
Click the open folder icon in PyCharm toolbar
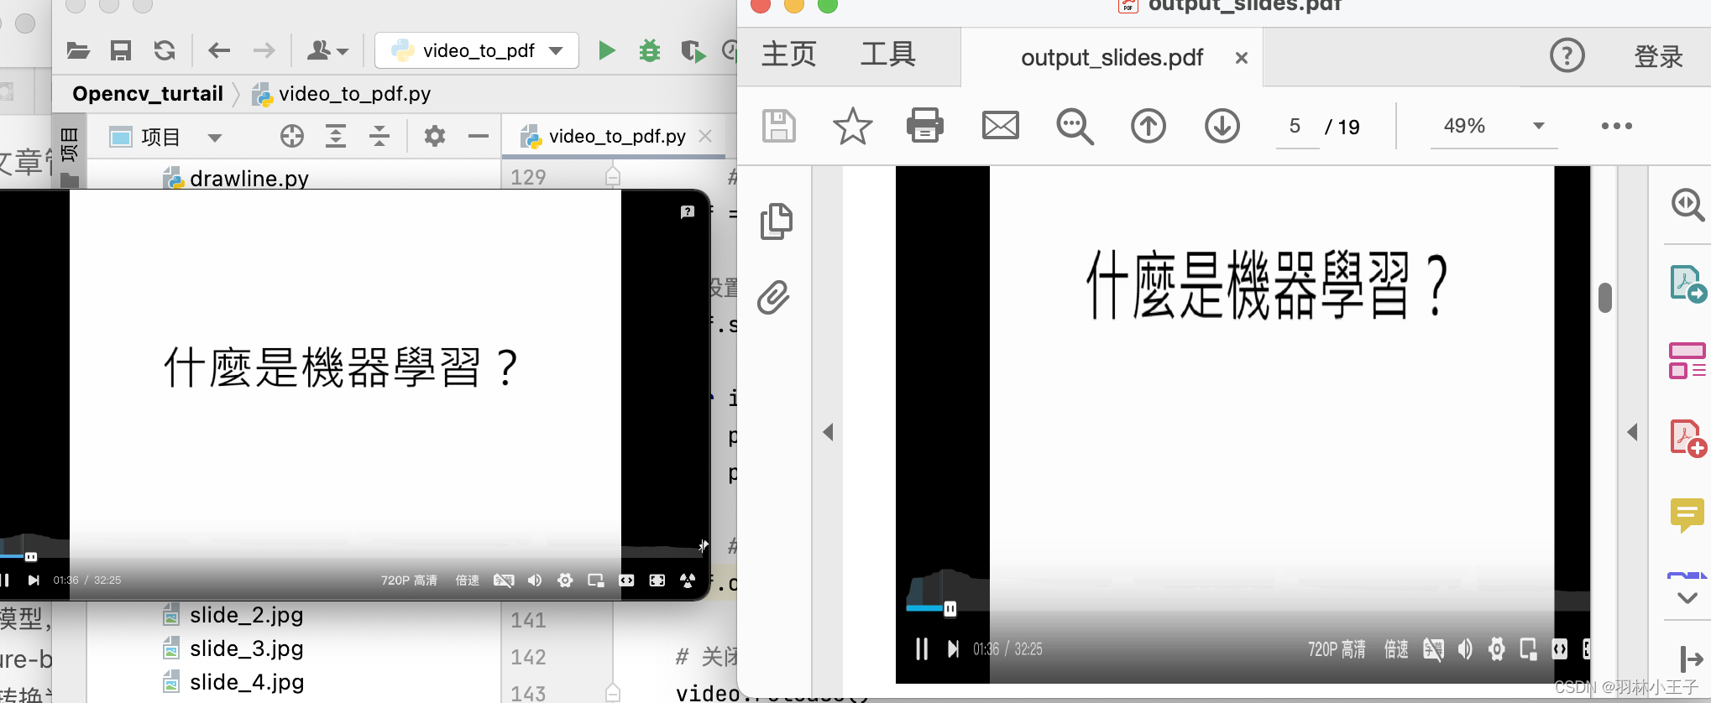78,51
